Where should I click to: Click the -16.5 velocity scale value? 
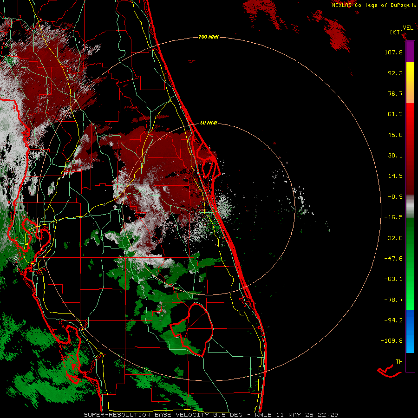(x=393, y=217)
